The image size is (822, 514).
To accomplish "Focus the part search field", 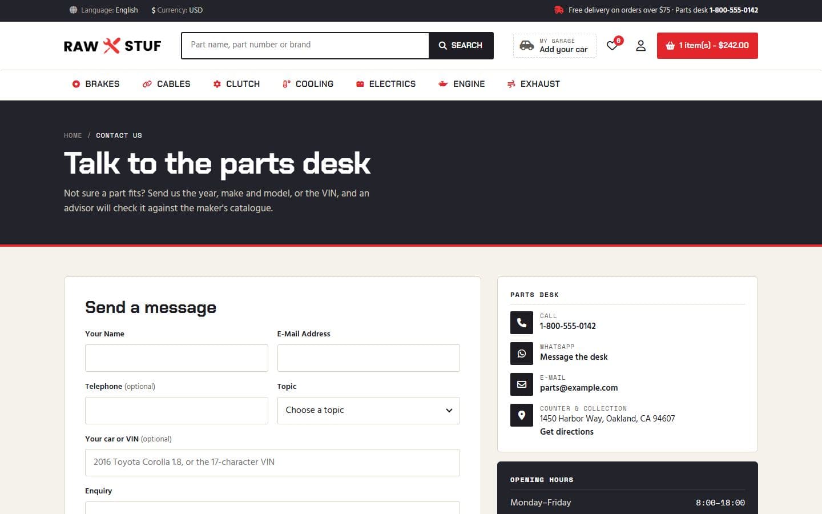I will coord(305,46).
